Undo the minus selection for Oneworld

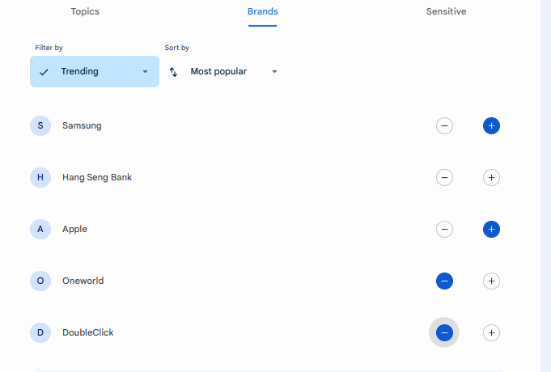tap(444, 281)
